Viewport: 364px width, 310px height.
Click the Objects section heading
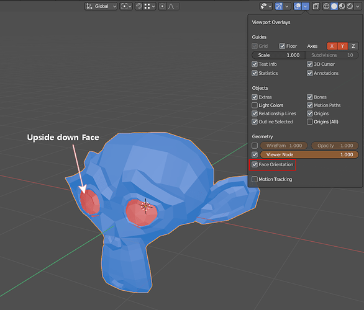pos(260,88)
